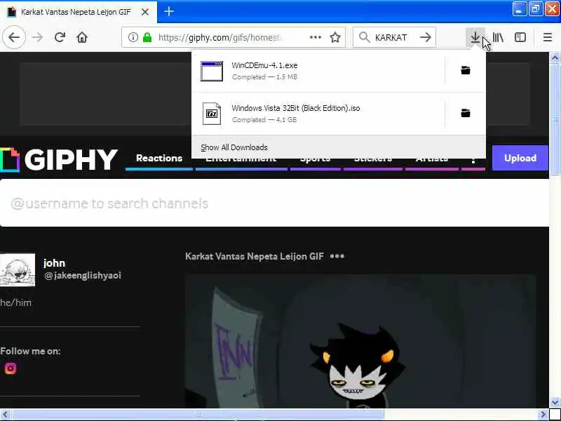Show sidebars toolbar button
The image size is (561, 421).
[x=520, y=37]
